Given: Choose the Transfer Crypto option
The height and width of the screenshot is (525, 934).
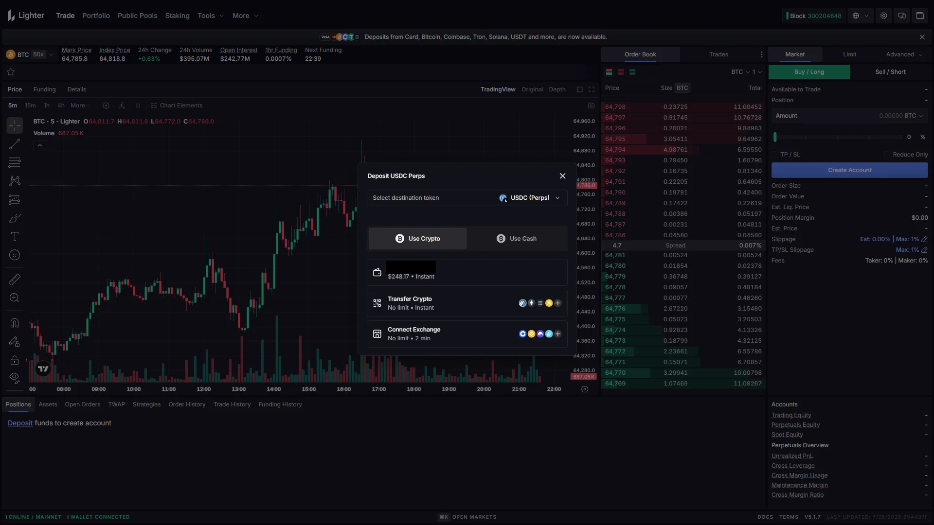Looking at the screenshot, I should tap(467, 303).
